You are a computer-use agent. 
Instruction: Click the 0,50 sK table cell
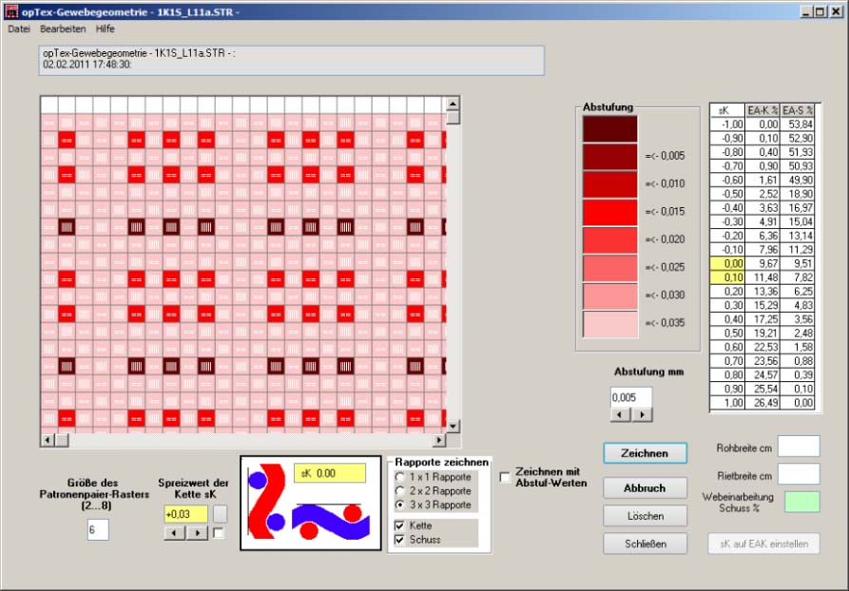coord(727,334)
